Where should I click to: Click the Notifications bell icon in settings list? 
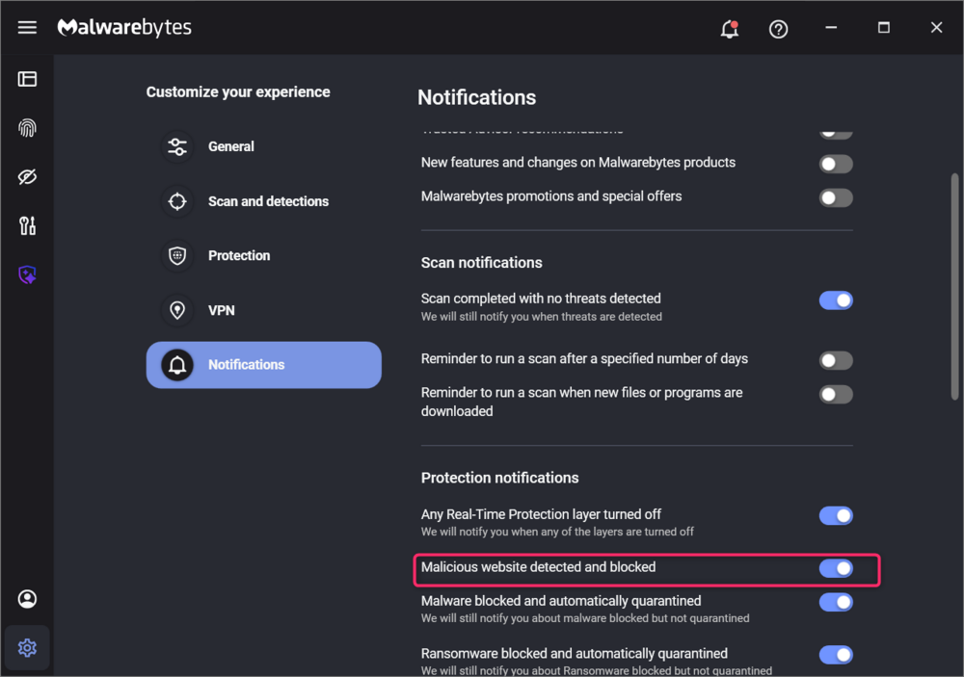tap(177, 365)
